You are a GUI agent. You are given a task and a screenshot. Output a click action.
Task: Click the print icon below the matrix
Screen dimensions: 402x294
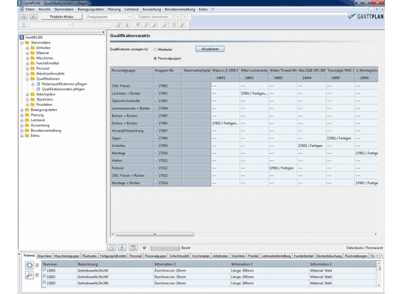(122, 248)
